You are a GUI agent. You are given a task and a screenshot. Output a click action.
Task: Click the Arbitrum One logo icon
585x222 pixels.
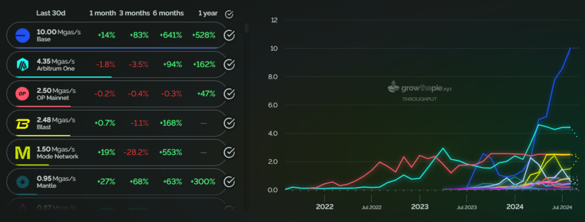tap(22, 65)
